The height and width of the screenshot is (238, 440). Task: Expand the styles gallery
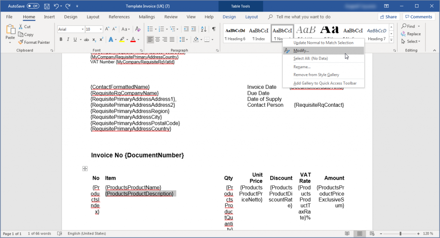(x=391, y=40)
